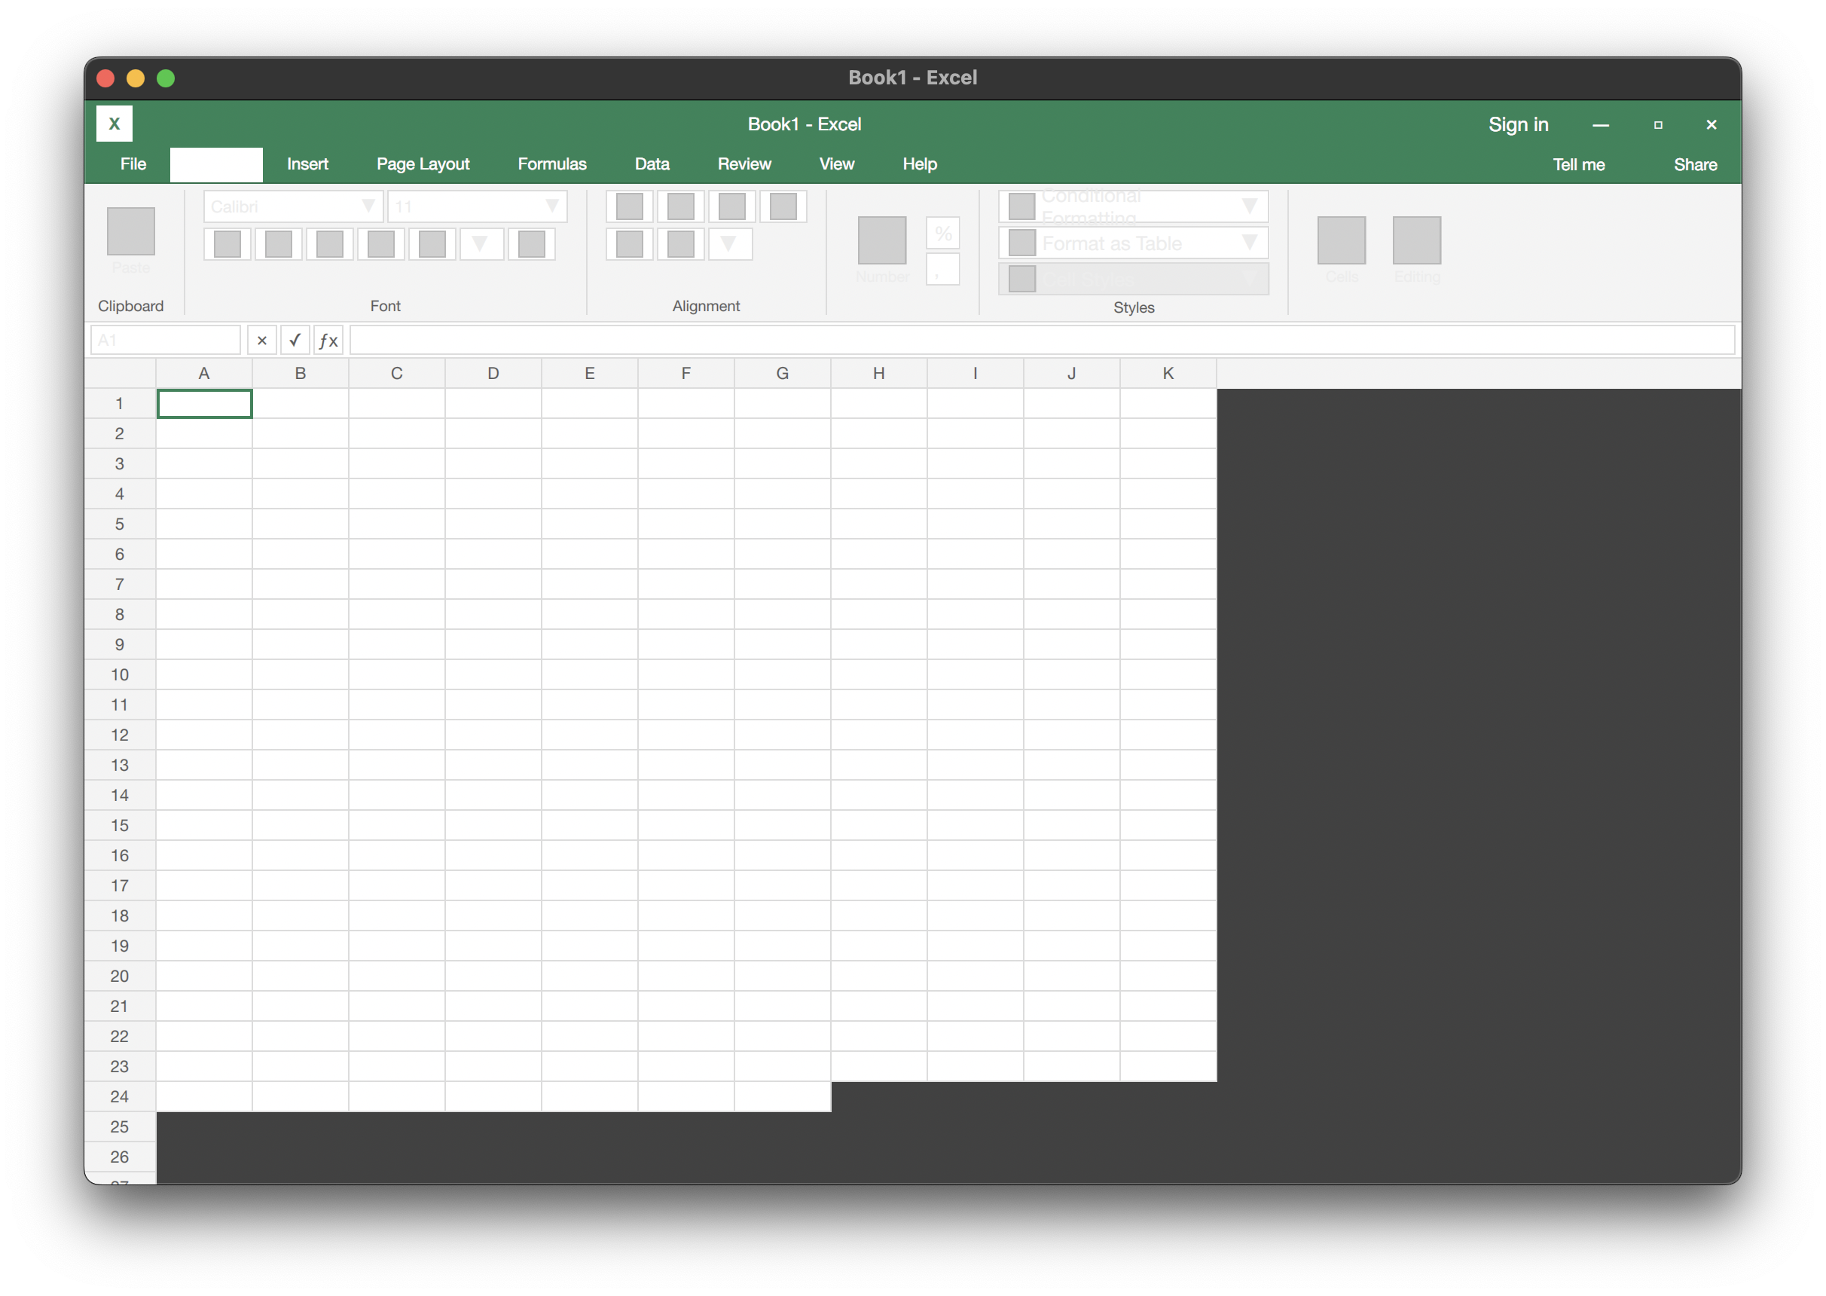Click the Share button
Screen dimensions: 1826x1296
point(1695,165)
